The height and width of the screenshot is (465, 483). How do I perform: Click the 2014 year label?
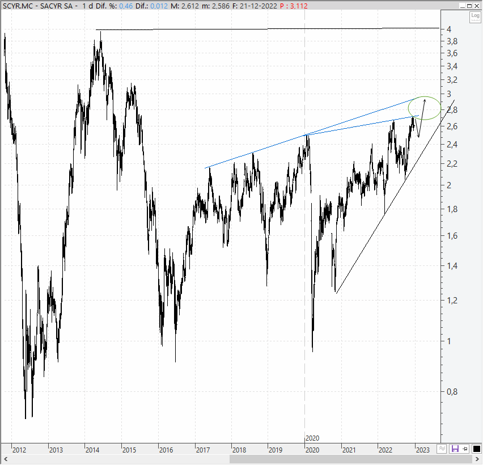pos(92,450)
